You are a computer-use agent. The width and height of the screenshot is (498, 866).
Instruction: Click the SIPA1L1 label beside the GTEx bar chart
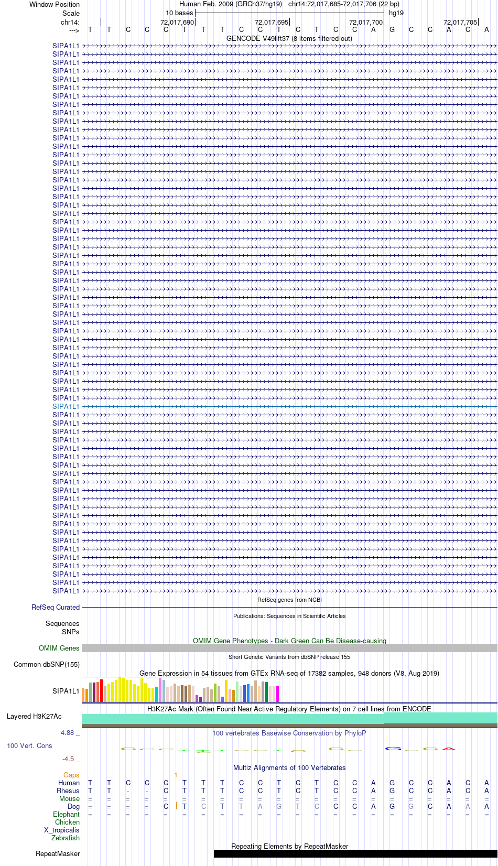[x=66, y=691]
